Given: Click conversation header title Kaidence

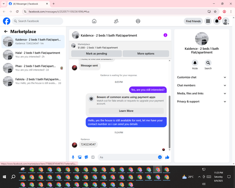Looking at the screenshot, I should pyautogui.click(x=109, y=35).
